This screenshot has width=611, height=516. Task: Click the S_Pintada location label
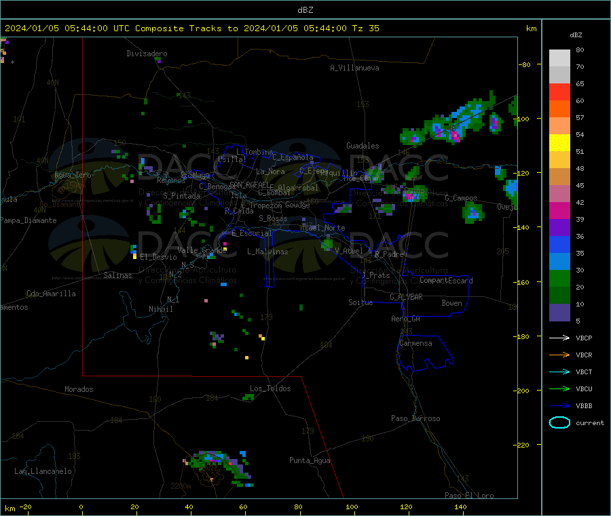point(181,196)
